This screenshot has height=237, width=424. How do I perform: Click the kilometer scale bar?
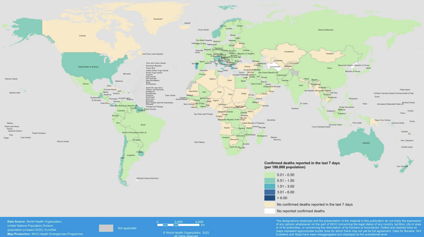tap(180, 225)
